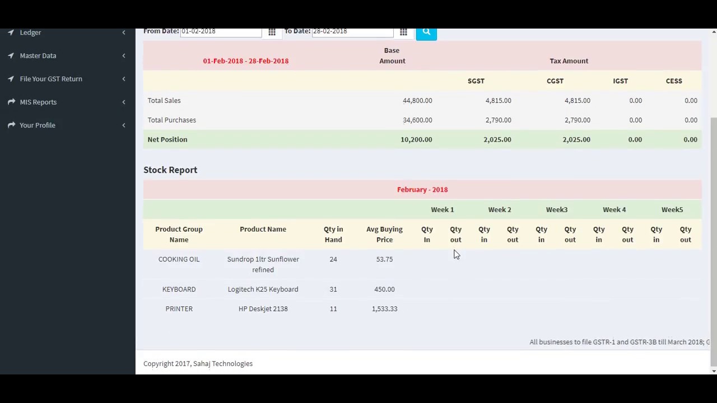Click the CESS column header

[x=674, y=81]
